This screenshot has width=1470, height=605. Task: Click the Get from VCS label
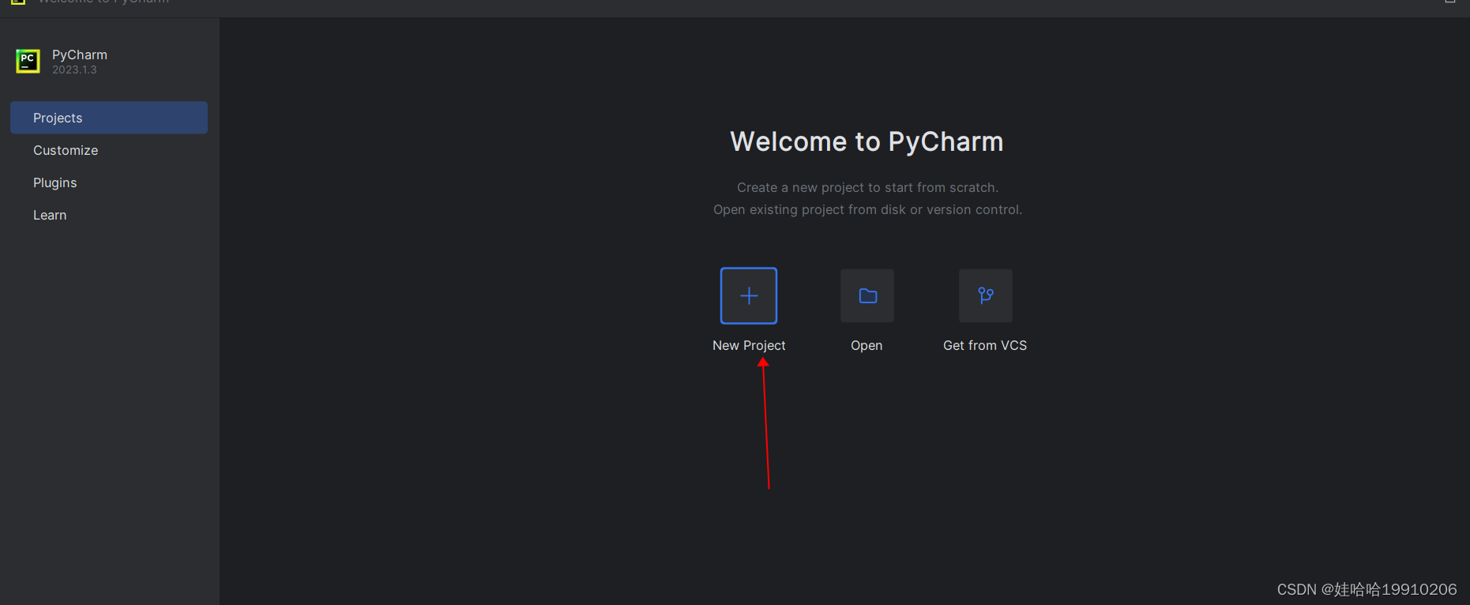(985, 345)
